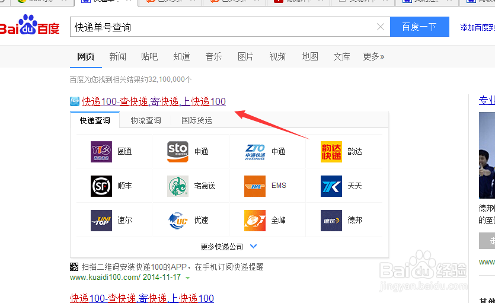Select the 物流查询 widget tab
Image resolution: width=495 pixels, height=303 pixels.
click(x=145, y=120)
